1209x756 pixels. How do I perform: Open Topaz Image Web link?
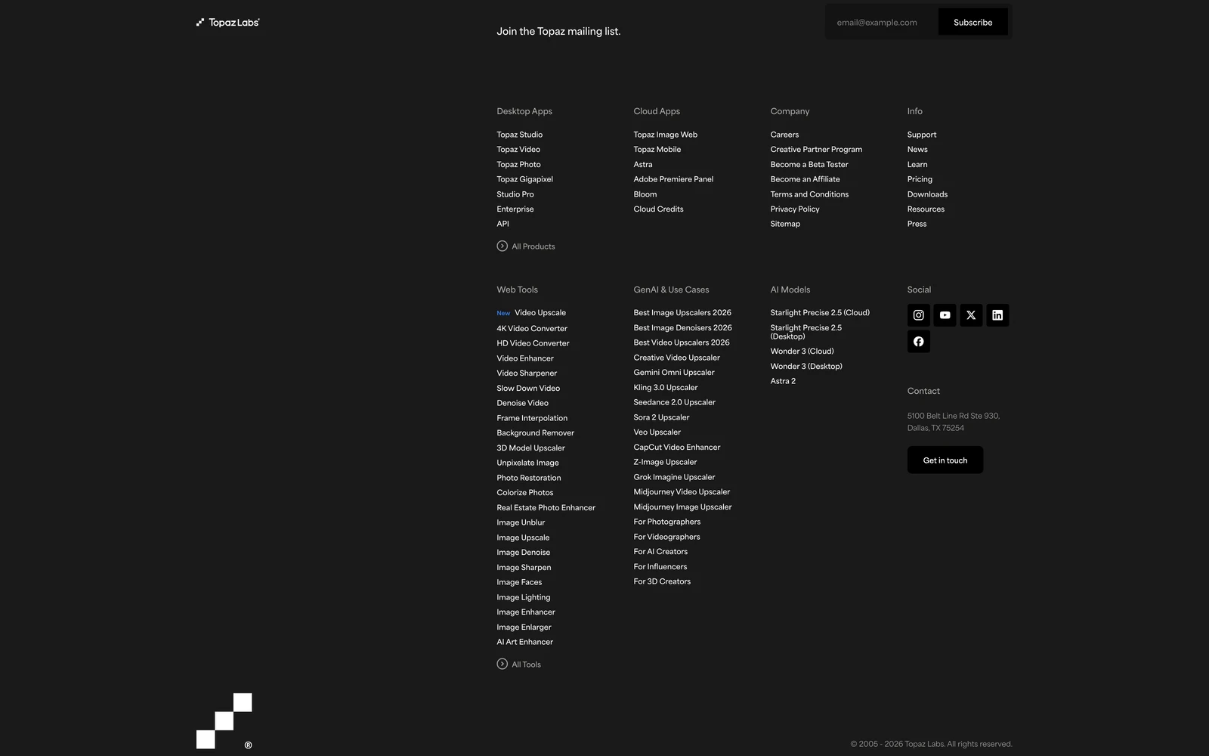[666, 135]
